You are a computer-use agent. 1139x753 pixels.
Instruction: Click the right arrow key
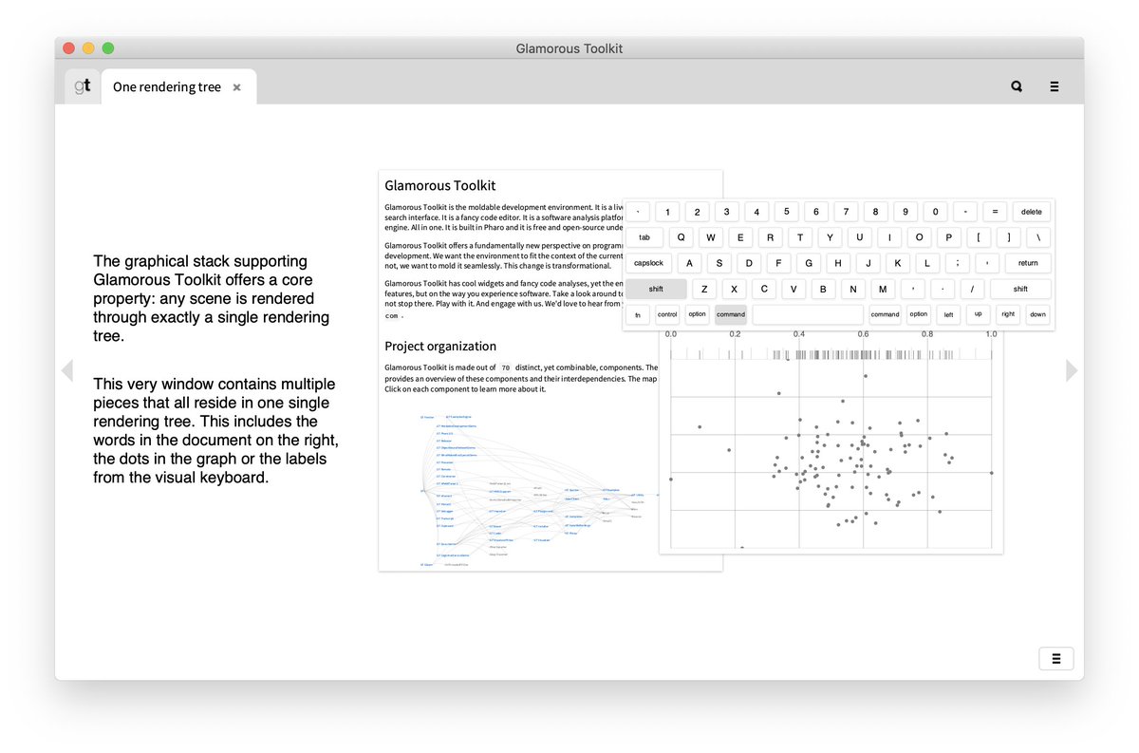coord(1008,314)
